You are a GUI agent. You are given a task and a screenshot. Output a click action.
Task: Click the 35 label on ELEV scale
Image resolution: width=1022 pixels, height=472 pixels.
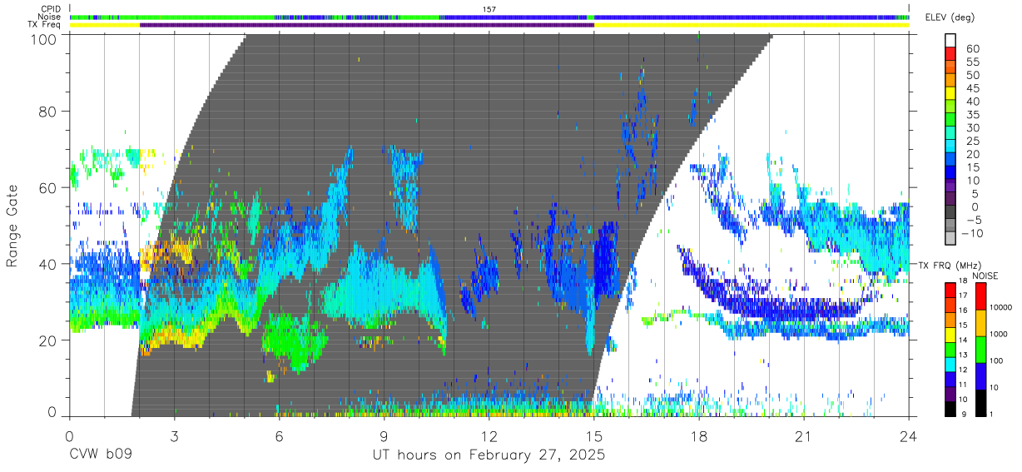[973, 115]
